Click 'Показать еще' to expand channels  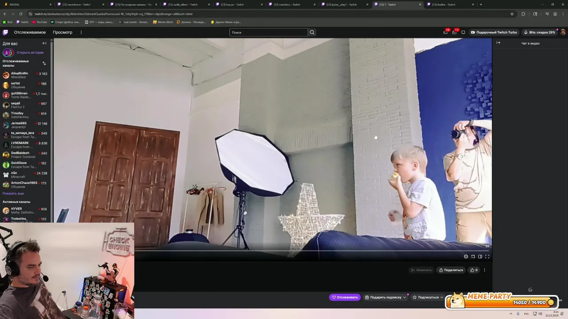pos(13,194)
